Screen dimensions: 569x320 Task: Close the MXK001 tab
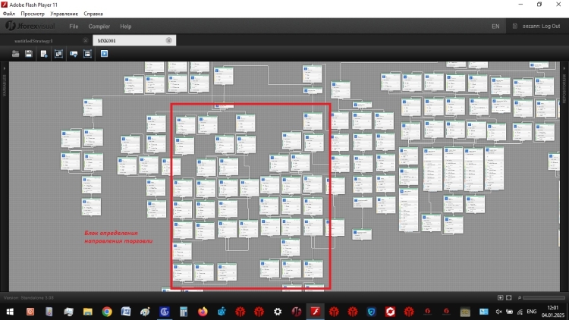pos(168,40)
